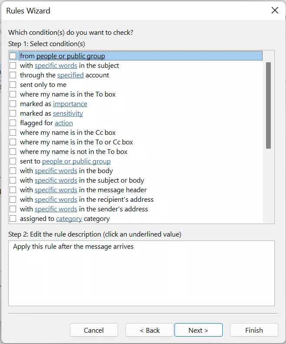Go to previous step with Back button
The image size is (286, 344).
click(150, 330)
